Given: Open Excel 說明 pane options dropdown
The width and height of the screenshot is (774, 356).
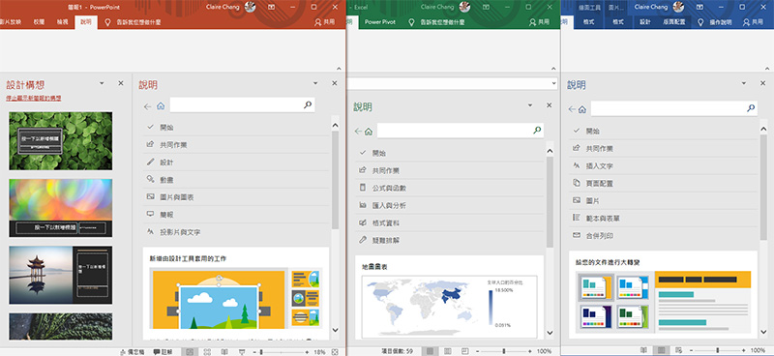Looking at the screenshot, I should [x=530, y=105].
